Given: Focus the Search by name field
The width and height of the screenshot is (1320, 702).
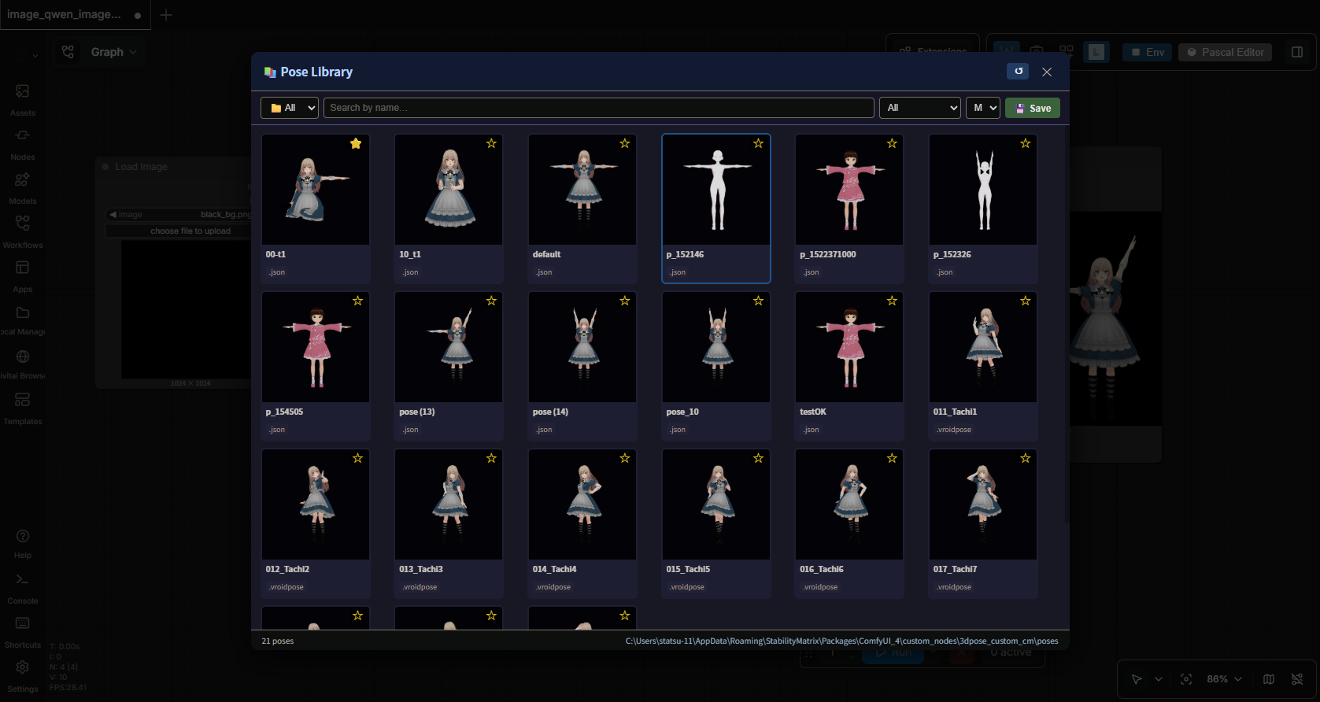Looking at the screenshot, I should 599,108.
